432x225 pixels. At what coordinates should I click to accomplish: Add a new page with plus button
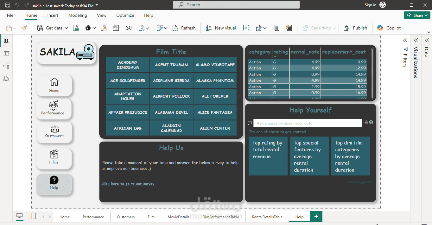(x=316, y=216)
